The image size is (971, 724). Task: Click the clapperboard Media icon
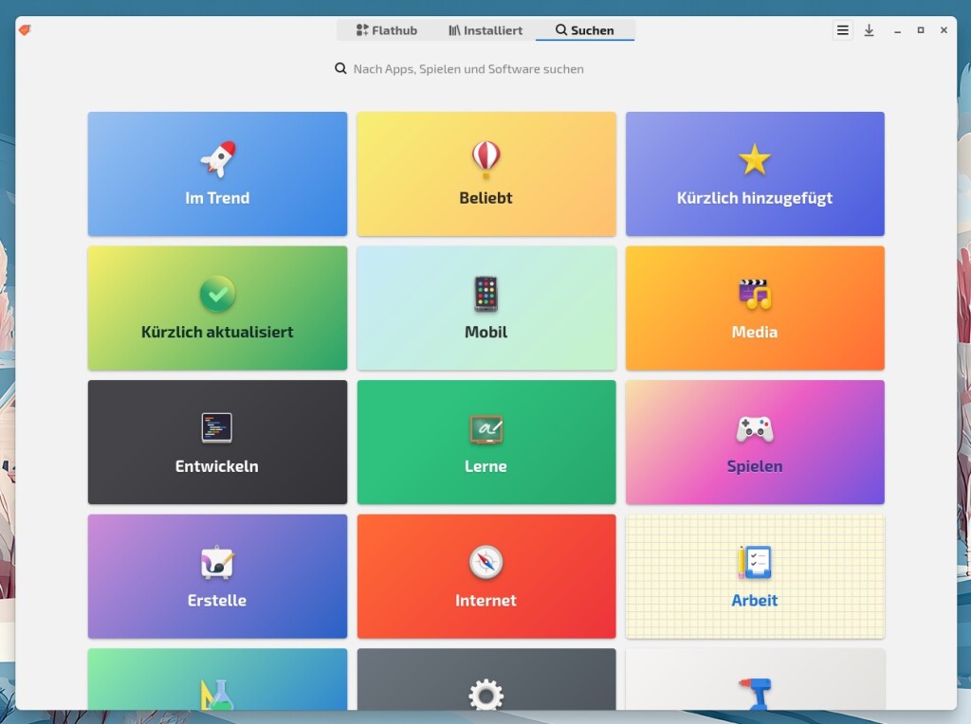755,294
